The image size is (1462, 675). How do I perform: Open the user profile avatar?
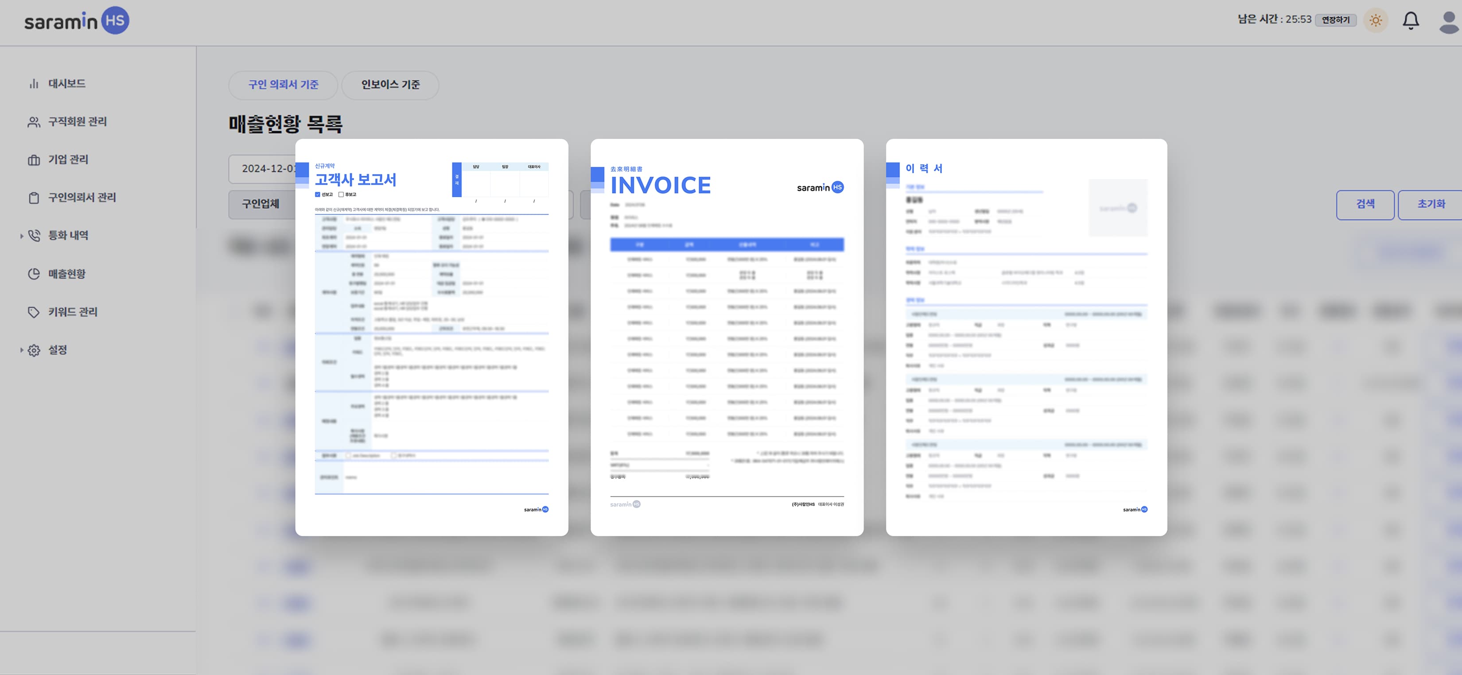(x=1450, y=22)
